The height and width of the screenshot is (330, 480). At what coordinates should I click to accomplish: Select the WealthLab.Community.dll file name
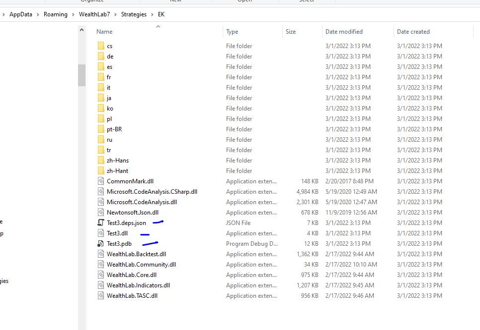(x=141, y=265)
